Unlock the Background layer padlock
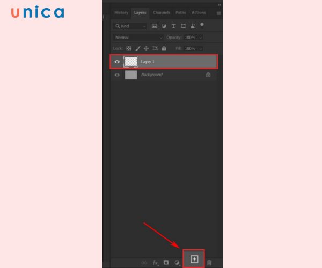Image resolution: width=322 pixels, height=268 pixels. coord(208,75)
